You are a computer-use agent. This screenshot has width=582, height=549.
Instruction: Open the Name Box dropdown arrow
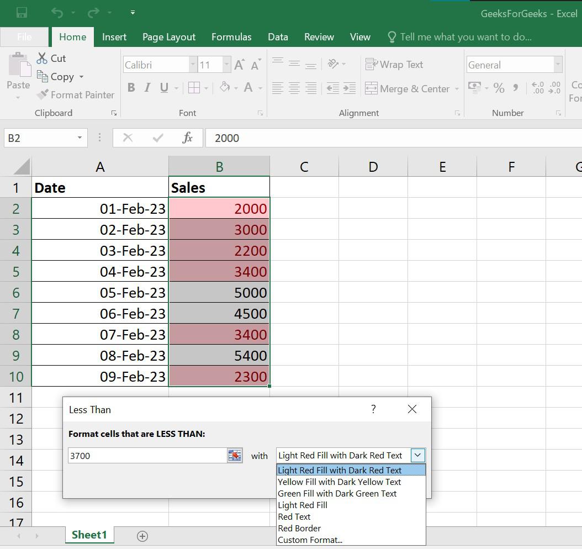point(80,138)
